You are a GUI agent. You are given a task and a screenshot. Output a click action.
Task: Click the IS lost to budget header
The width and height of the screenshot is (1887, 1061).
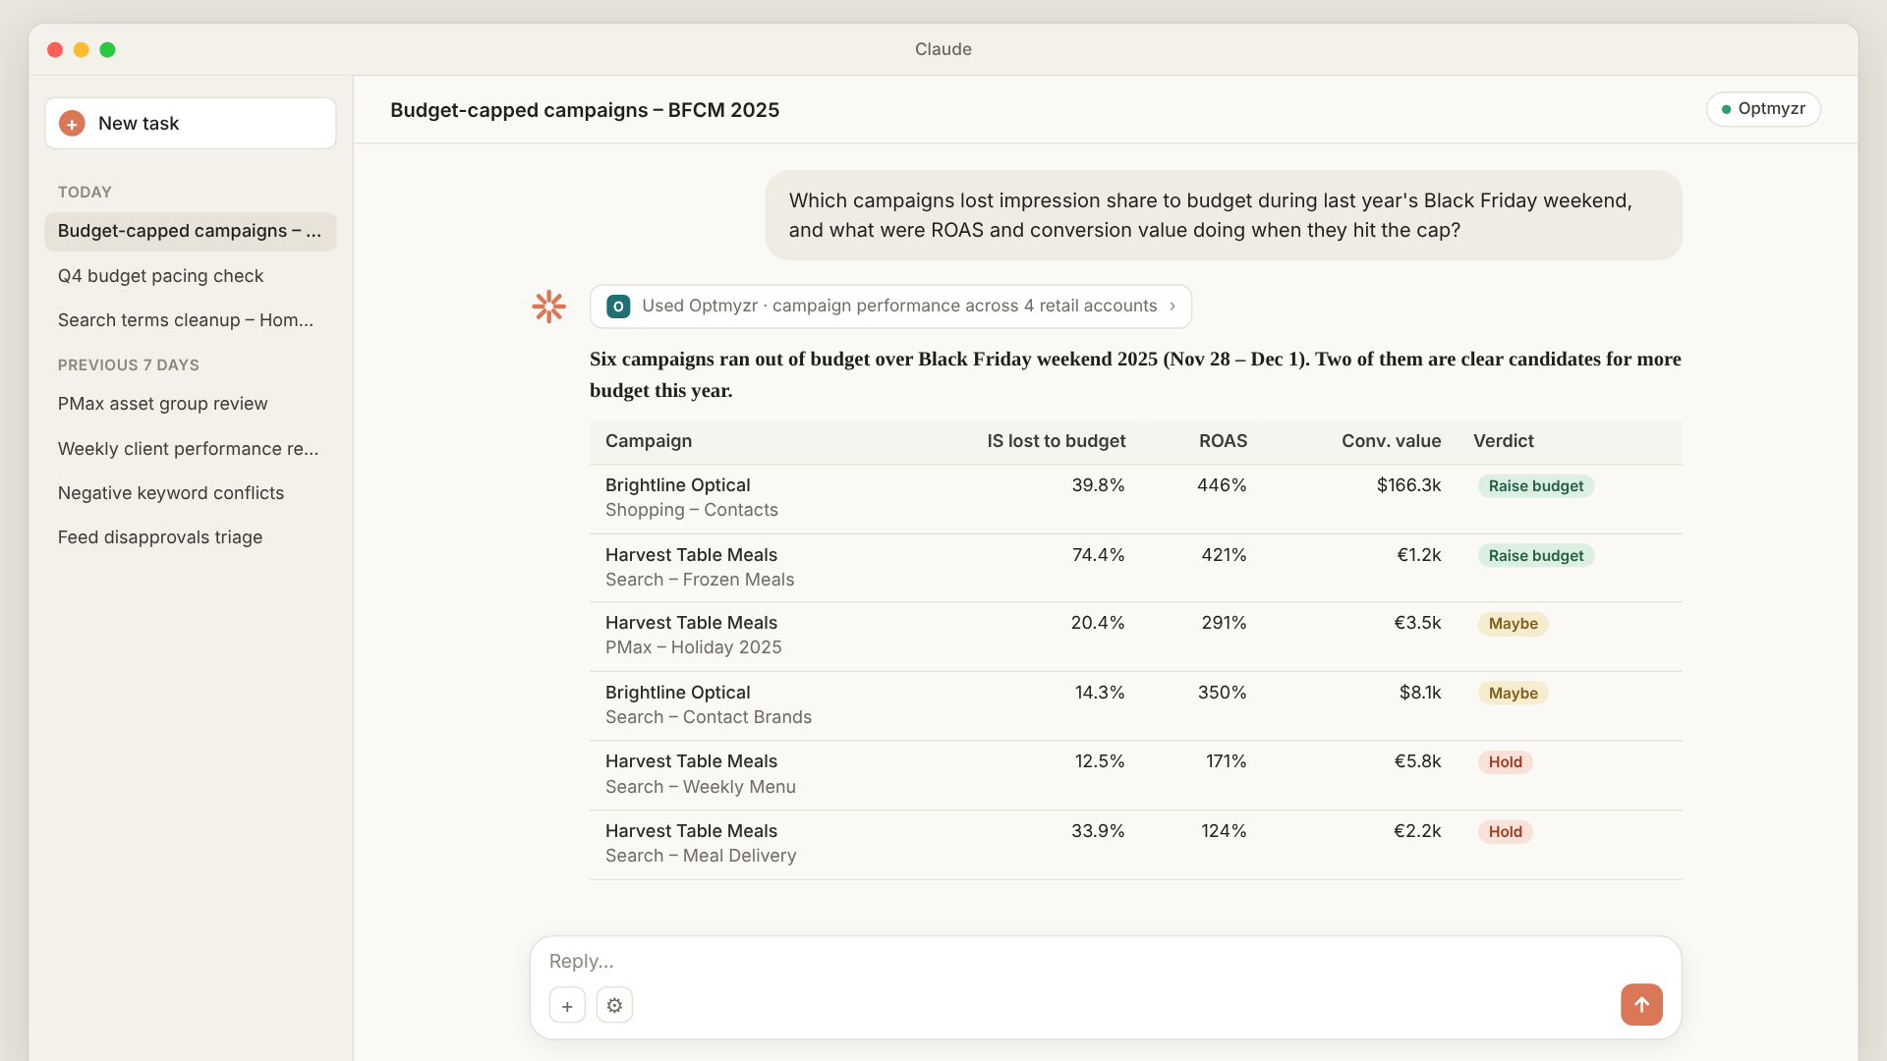1057,441
